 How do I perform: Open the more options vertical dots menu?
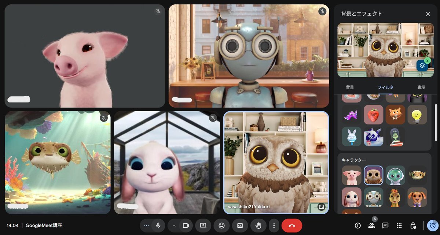click(274, 225)
